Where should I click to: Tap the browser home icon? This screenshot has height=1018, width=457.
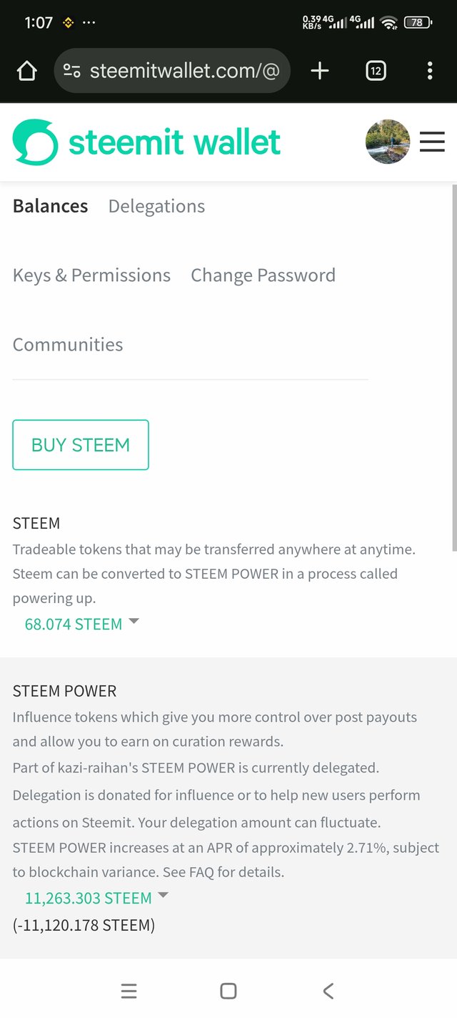(x=26, y=70)
